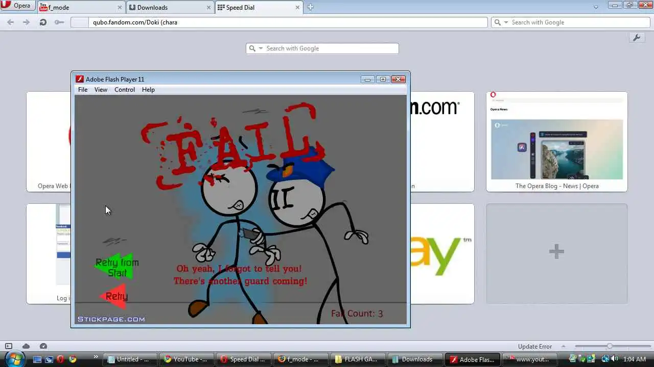Expand Speed Dial search engine dropdown arrow
Image resolution: width=654 pixels, height=367 pixels.
(x=261, y=48)
